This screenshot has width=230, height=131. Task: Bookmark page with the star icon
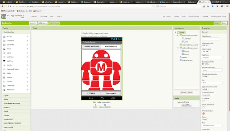pos(204,7)
